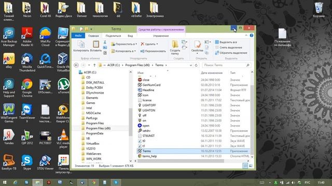This screenshot has width=332, height=186.
Task: Click Снять выделение button
Action: tap(228, 48)
